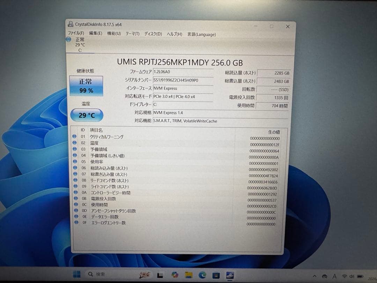Click the 2483 GB total host writes value
The height and width of the screenshot is (283, 377).
pos(273,81)
